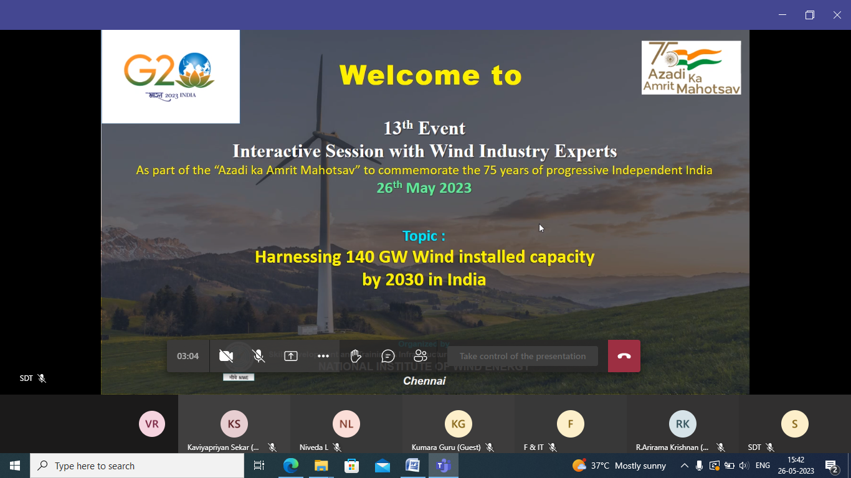Open Microsoft Teams from the taskbar
The width and height of the screenshot is (851, 478).
click(443, 466)
